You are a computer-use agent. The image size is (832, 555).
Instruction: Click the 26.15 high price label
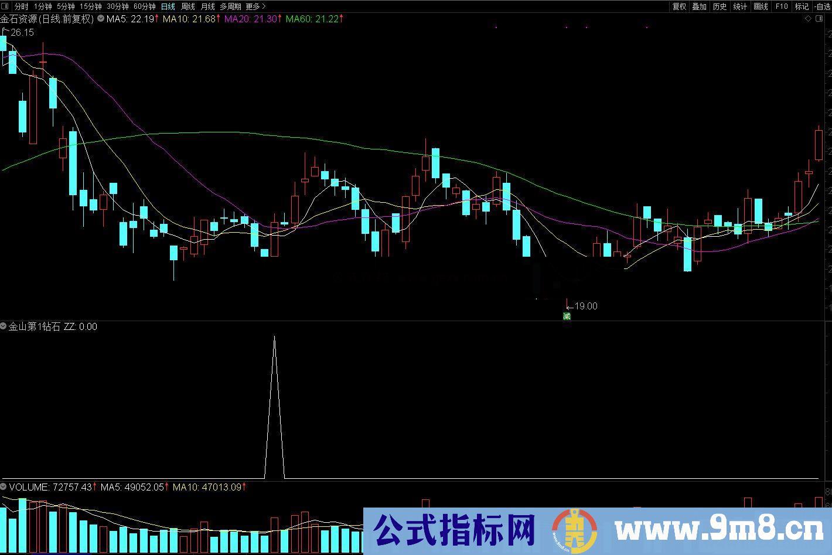click(22, 33)
